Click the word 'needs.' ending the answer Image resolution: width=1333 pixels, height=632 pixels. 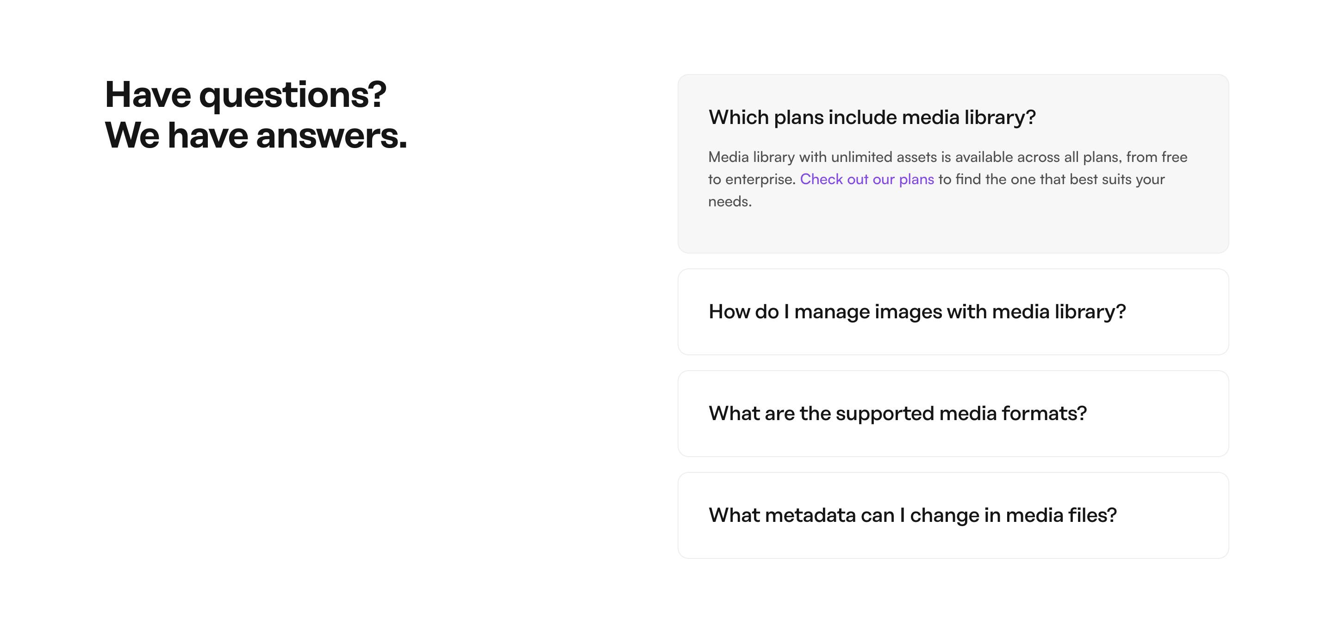(729, 202)
